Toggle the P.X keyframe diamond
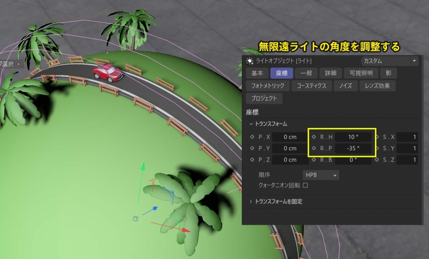The height and width of the screenshot is (259, 429). pyautogui.click(x=252, y=137)
